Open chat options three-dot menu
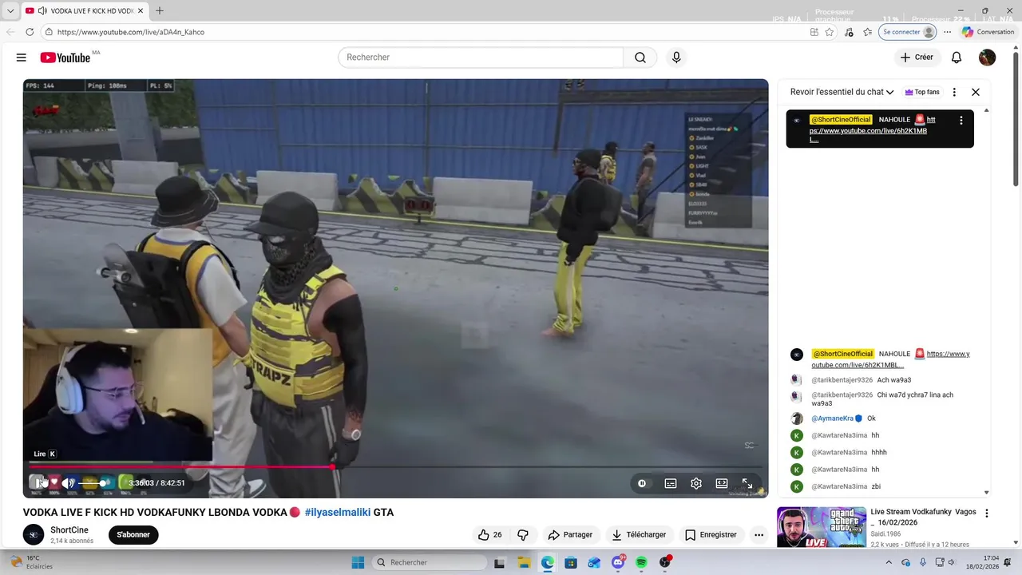The image size is (1022, 575). (x=954, y=92)
